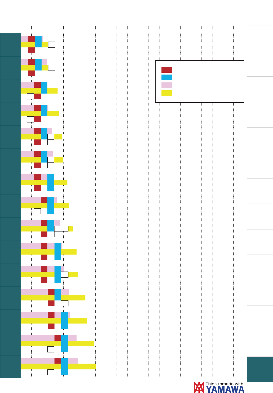The height and width of the screenshot is (393, 273).
Task: Select the red legend color swatch
Action: pyautogui.click(x=167, y=70)
